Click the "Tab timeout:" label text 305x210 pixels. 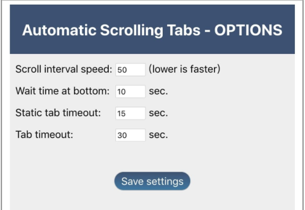(44, 134)
